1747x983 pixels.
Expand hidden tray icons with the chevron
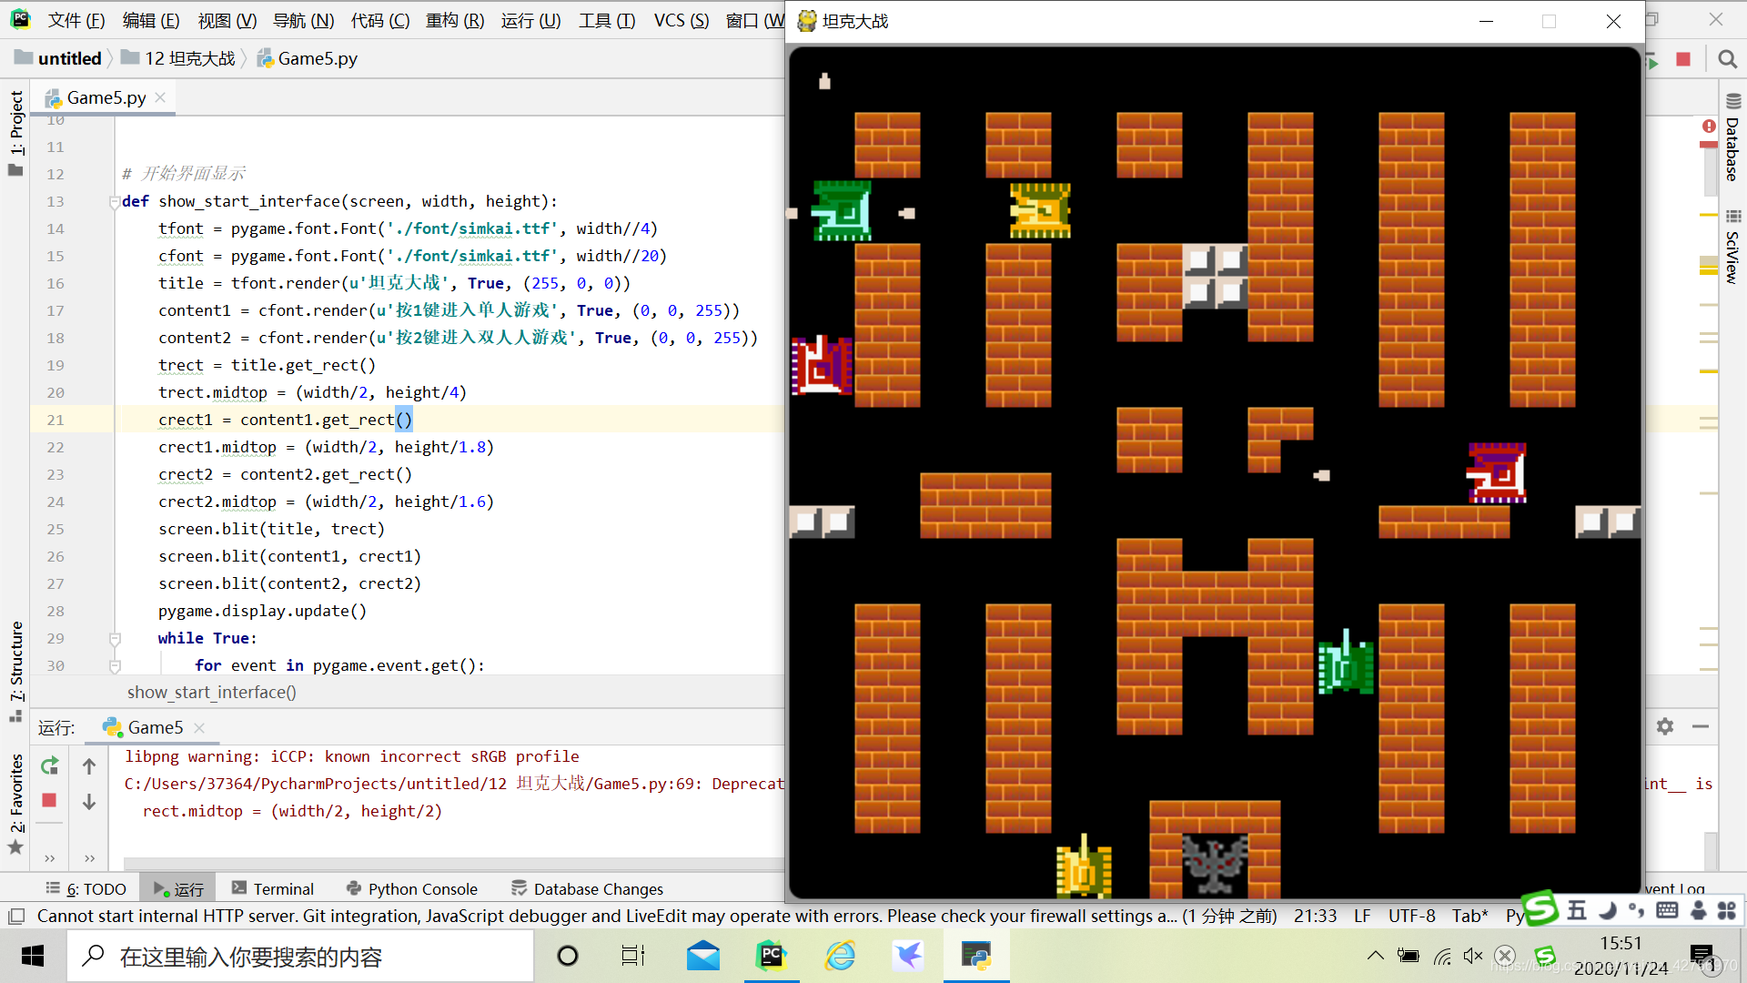point(1375,956)
